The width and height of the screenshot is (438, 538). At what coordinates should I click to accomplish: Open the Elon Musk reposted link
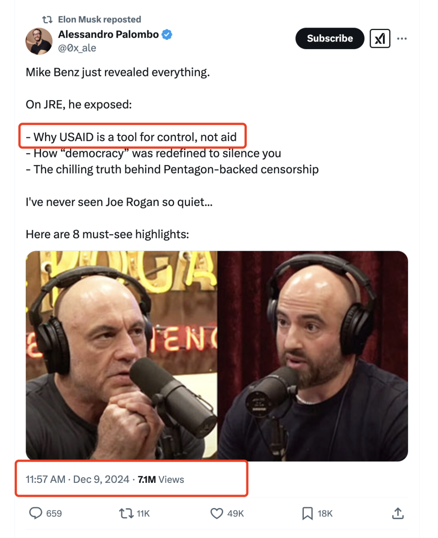click(x=99, y=19)
